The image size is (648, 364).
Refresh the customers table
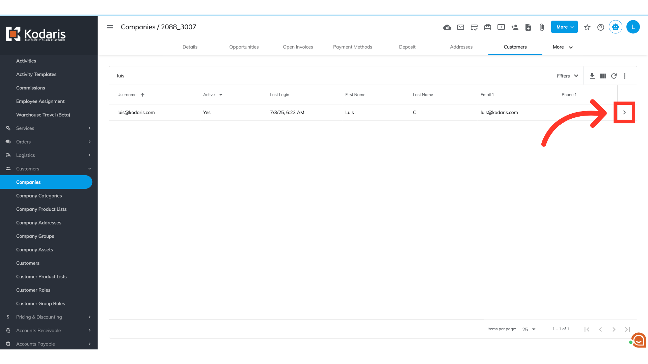(x=614, y=76)
